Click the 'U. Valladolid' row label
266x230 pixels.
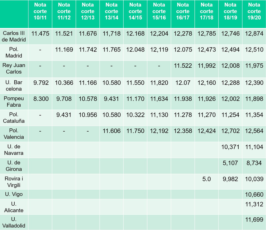tap(14, 223)
